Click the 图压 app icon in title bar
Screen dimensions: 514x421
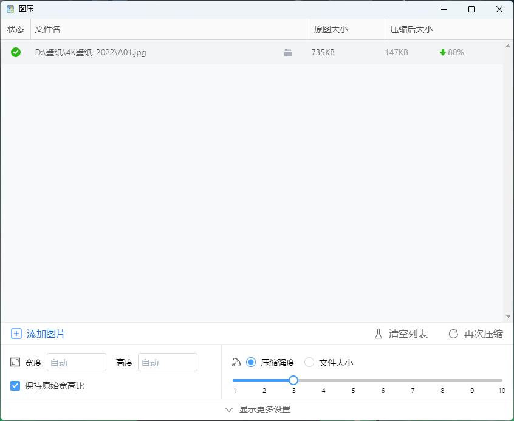pyautogui.click(x=10, y=9)
